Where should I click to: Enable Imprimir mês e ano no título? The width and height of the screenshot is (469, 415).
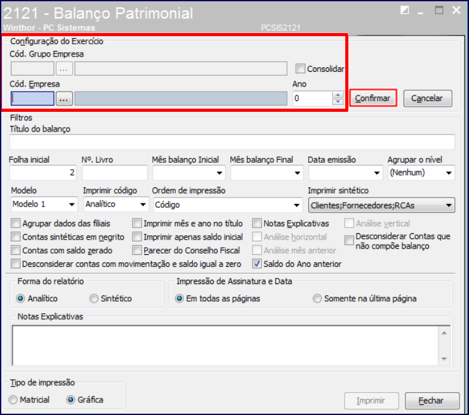click(x=137, y=223)
